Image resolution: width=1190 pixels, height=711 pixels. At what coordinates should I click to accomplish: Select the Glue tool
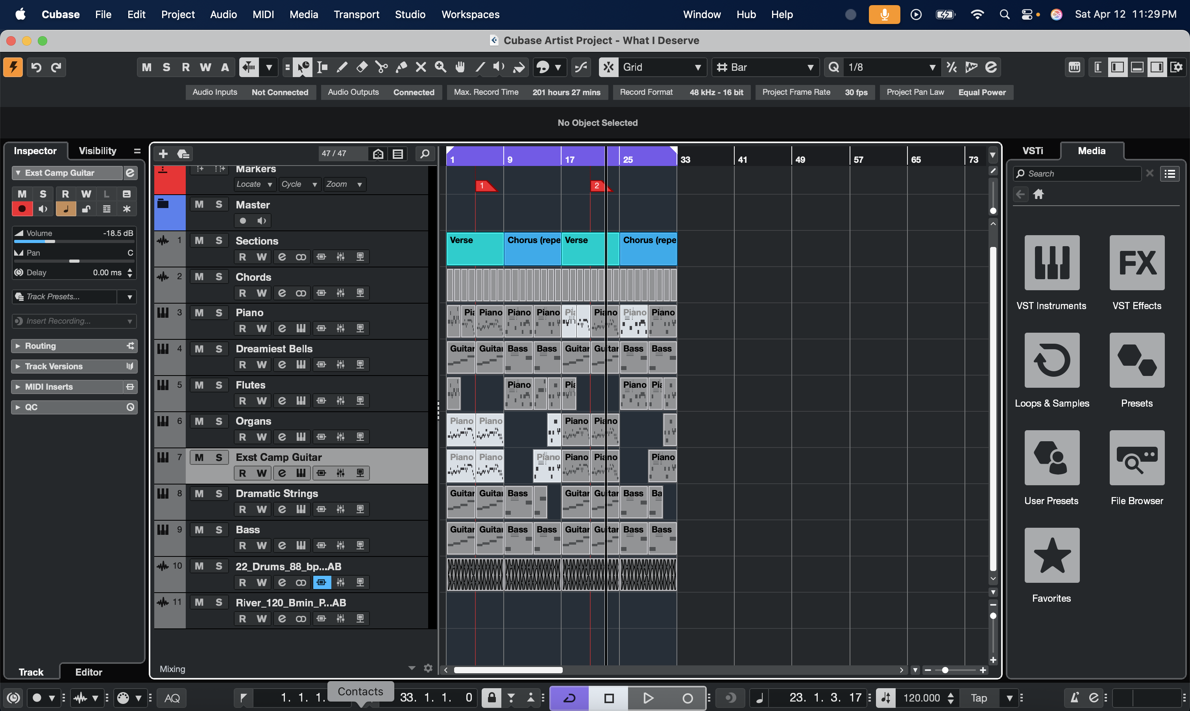[x=401, y=67]
